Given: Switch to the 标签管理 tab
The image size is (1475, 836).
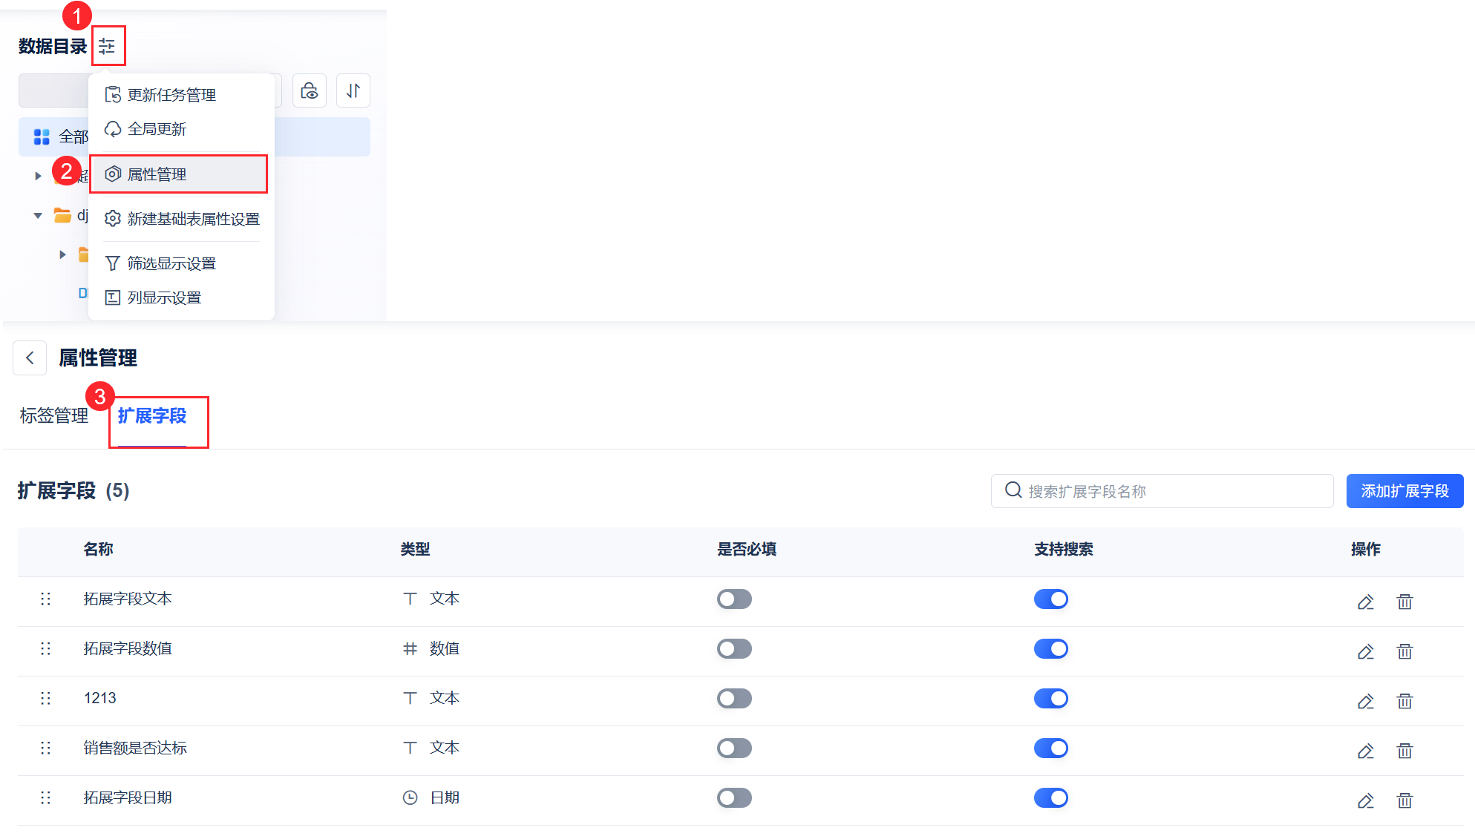Looking at the screenshot, I should coord(54,415).
